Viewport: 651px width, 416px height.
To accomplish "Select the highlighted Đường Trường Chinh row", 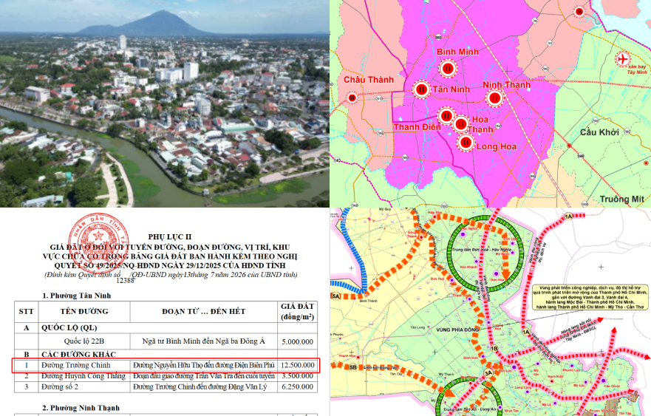I will point(166,365).
